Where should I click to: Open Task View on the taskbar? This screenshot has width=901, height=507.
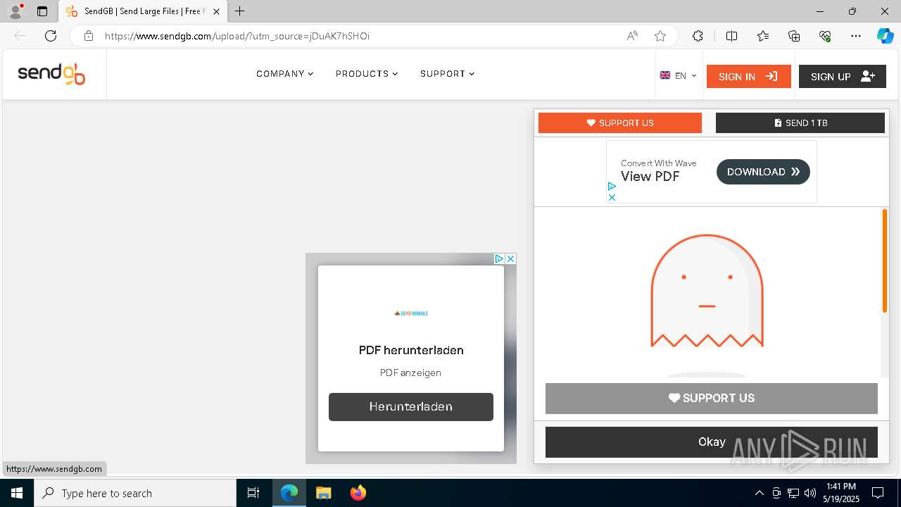[x=253, y=493]
